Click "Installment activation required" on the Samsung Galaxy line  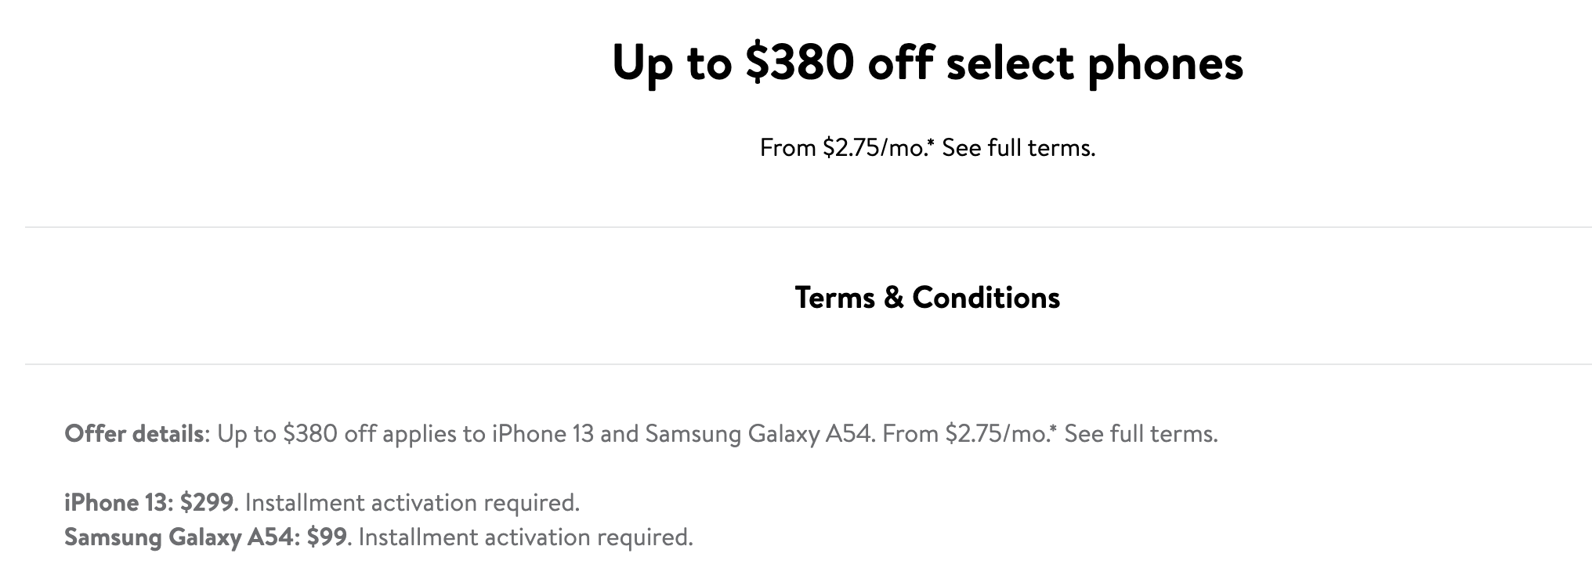525,537
